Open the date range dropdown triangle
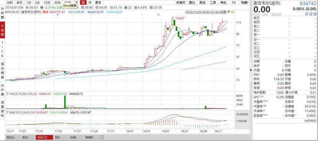This screenshot has height=141, width=318. point(229,12)
